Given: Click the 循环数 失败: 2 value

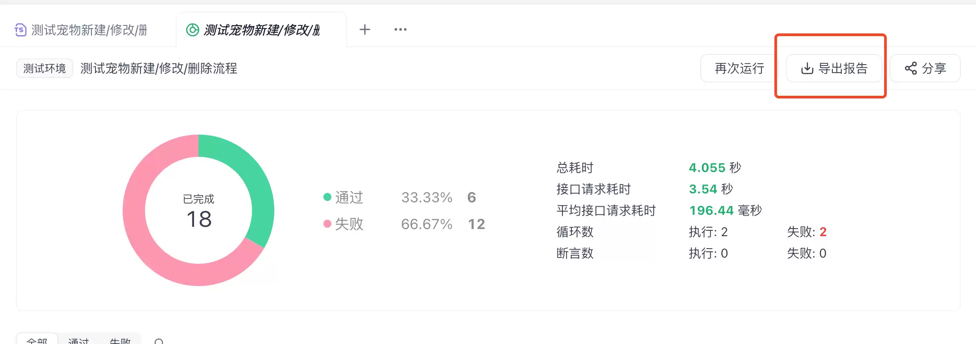Looking at the screenshot, I should (x=807, y=232).
